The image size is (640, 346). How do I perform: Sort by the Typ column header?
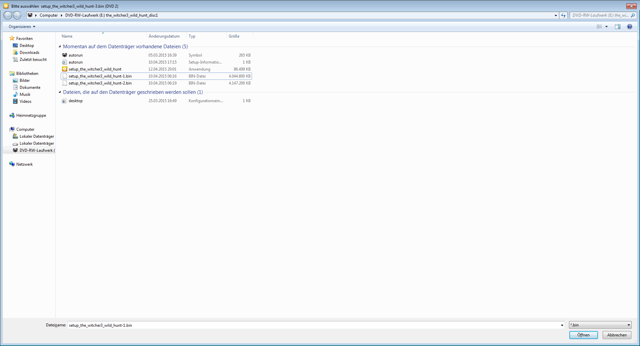pos(206,36)
